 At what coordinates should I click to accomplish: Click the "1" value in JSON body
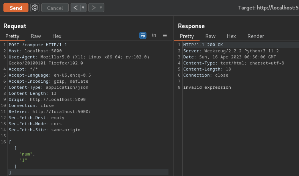[x=23, y=160]
